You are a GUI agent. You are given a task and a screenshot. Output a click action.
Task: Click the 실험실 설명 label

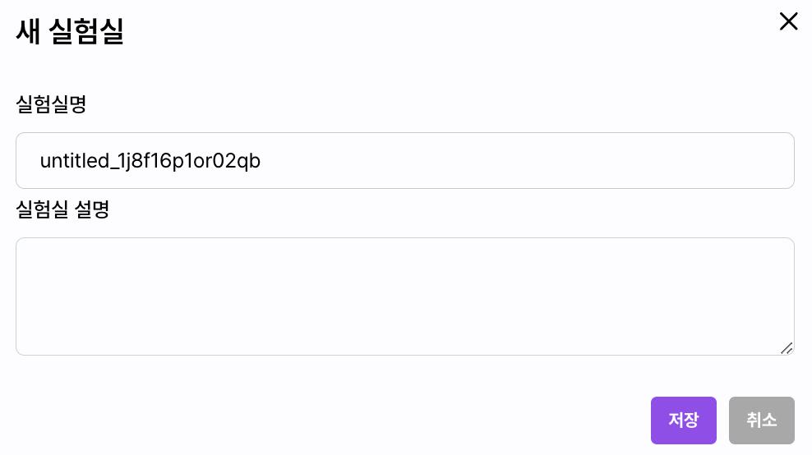[62, 209]
